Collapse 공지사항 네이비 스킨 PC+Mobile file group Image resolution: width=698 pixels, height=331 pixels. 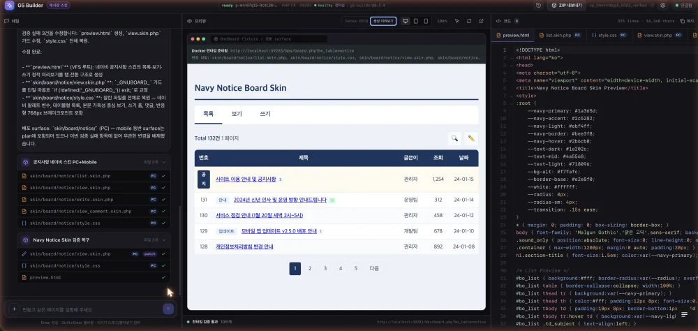(x=164, y=162)
